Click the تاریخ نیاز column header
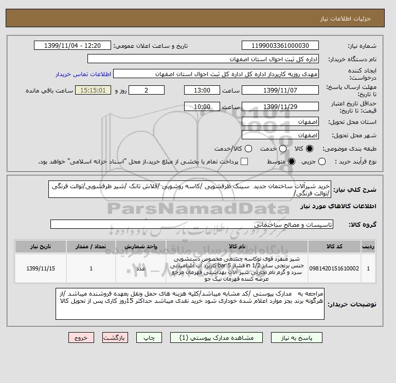This screenshot has height=383, width=396. pyautogui.click(x=41, y=246)
